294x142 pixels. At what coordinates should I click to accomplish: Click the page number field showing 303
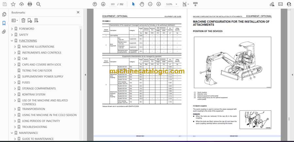(x=112, y=4)
